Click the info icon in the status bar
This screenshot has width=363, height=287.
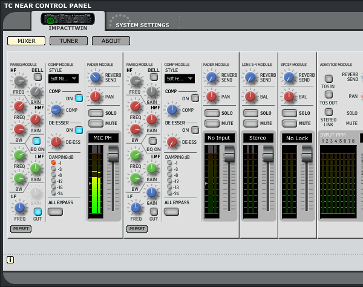tap(10, 260)
